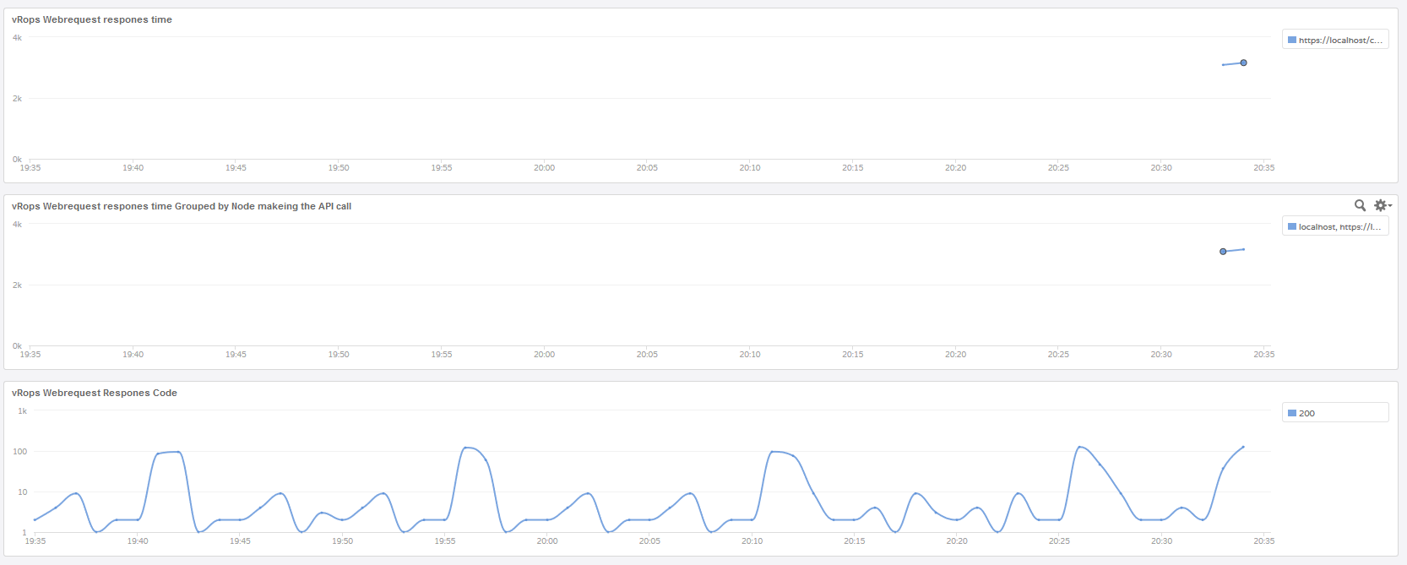Click the Respones Code peak near 19:56
1407x565 pixels.
click(467, 448)
